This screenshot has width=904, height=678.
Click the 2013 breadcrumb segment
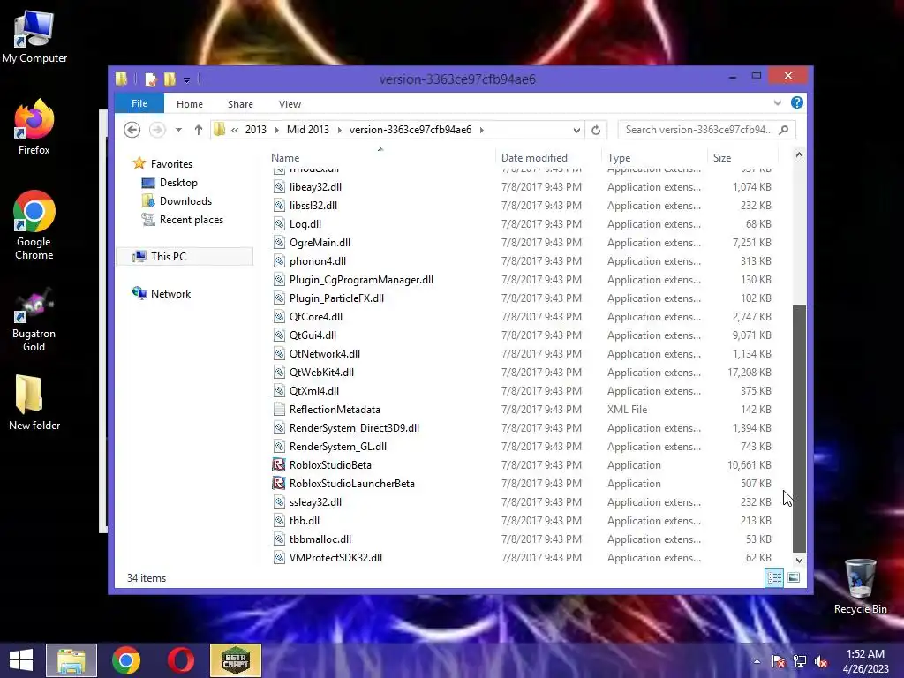point(255,130)
